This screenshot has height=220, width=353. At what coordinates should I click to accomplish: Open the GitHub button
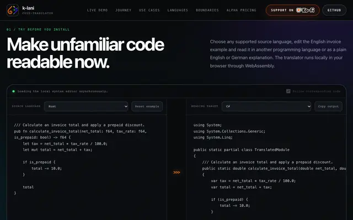coord(334,10)
